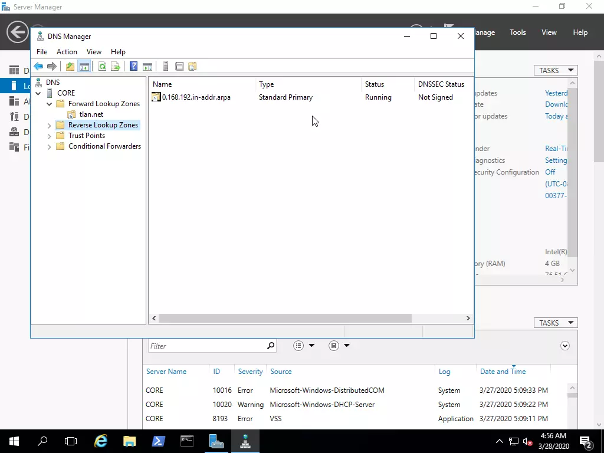Click the muted volume tray icon

coord(527,441)
